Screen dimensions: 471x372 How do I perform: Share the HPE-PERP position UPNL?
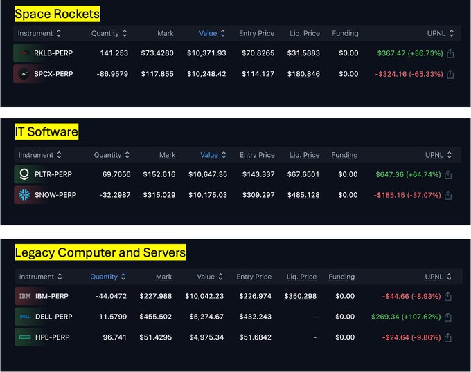click(448, 337)
